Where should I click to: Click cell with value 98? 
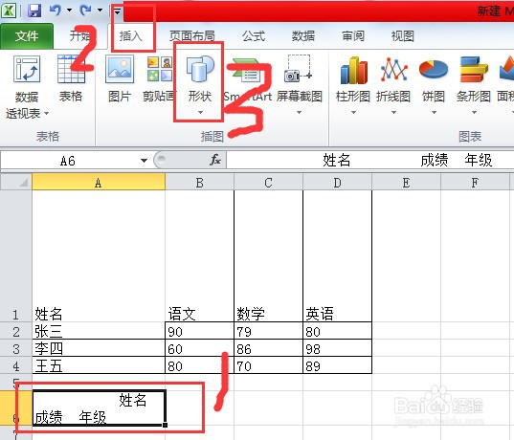point(337,348)
